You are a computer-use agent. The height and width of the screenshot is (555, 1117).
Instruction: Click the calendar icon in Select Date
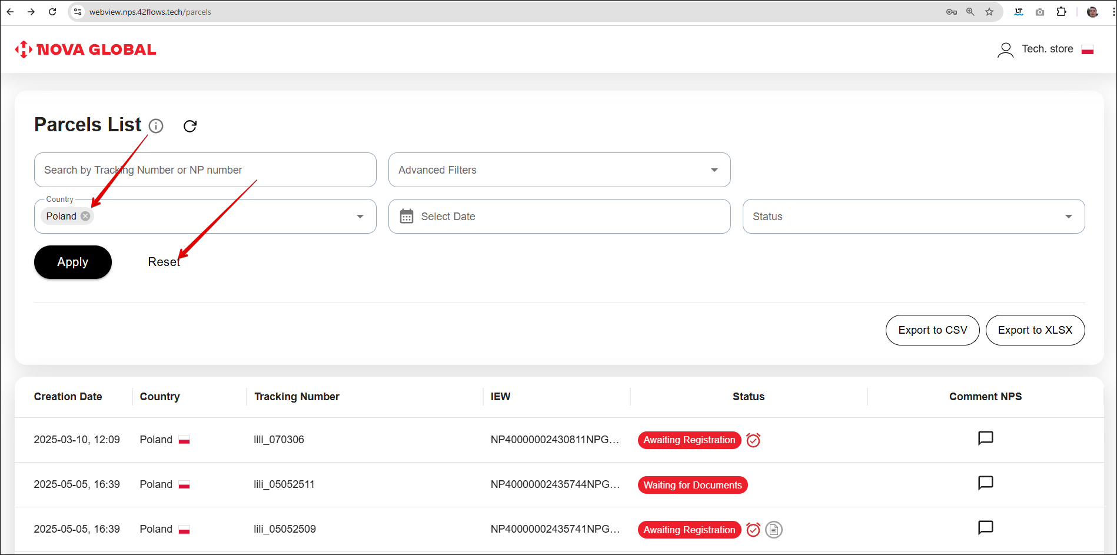point(407,217)
